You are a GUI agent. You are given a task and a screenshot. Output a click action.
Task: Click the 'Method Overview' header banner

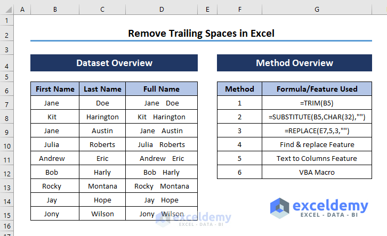pos(294,63)
